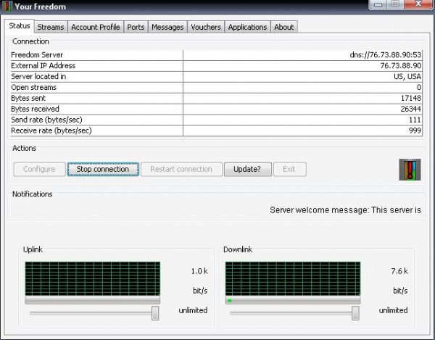The width and height of the screenshot is (435, 340).
Task: Click the Send rate value 111
Action: click(x=415, y=120)
